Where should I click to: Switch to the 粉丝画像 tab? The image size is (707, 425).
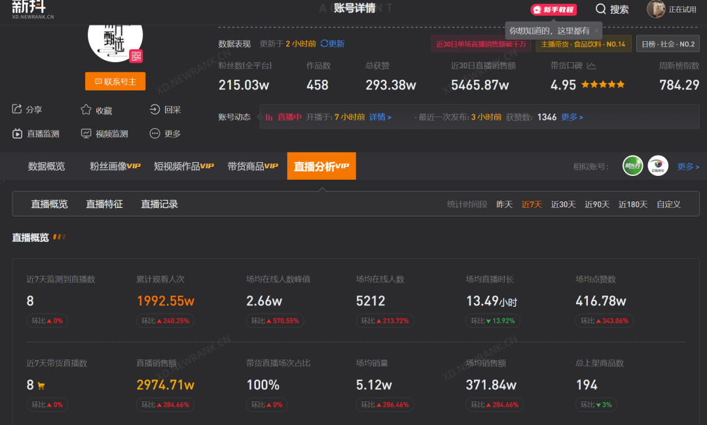(x=115, y=166)
